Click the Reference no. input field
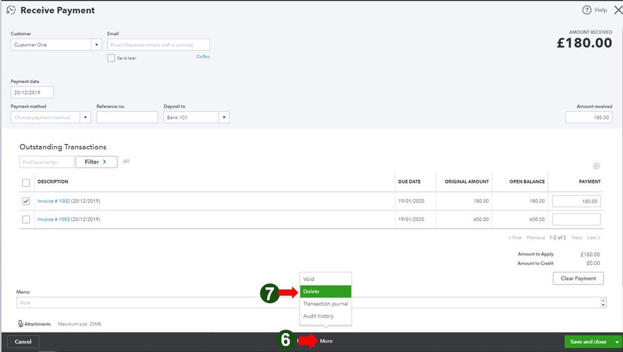 pyautogui.click(x=127, y=117)
